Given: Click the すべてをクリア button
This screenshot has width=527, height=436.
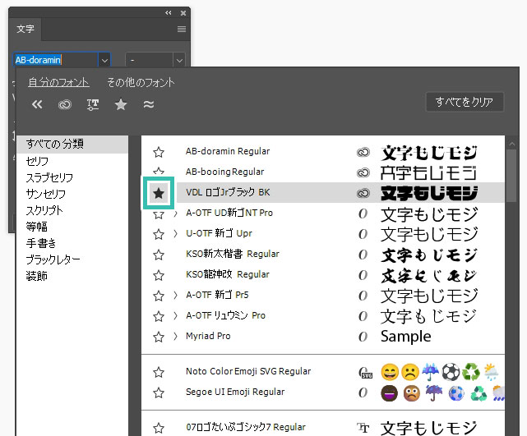Looking at the screenshot, I should [464, 103].
